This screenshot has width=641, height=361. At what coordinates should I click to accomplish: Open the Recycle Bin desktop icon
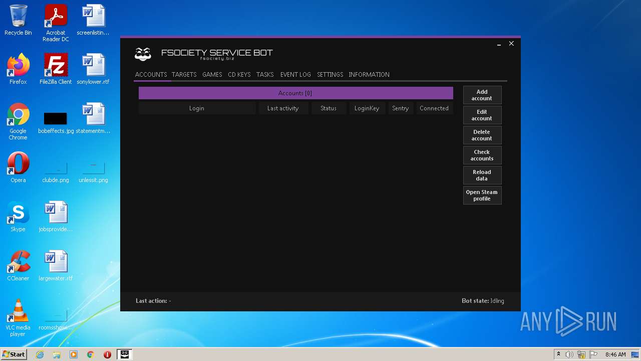coord(18,20)
